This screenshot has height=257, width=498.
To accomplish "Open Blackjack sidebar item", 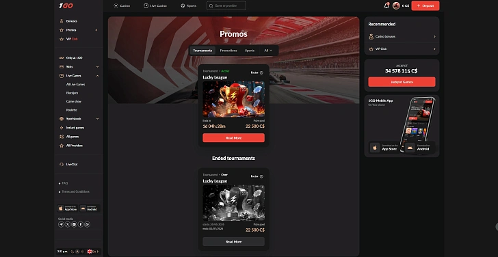I will [x=72, y=93].
